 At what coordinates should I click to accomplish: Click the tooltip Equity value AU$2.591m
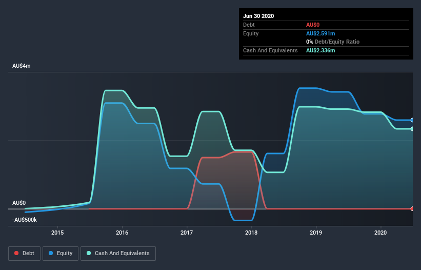coord(320,33)
